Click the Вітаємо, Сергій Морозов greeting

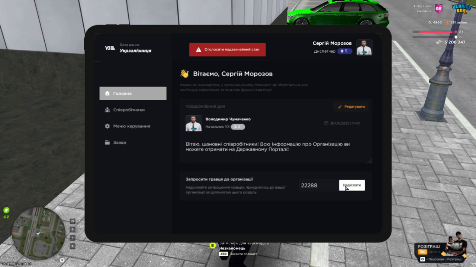click(233, 74)
